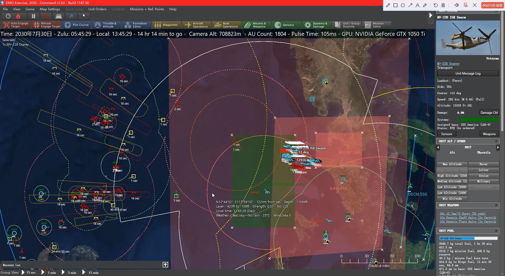The width and height of the screenshot is (505, 276).
Task: Stop recording with the red timer button
Action: [492, 5]
